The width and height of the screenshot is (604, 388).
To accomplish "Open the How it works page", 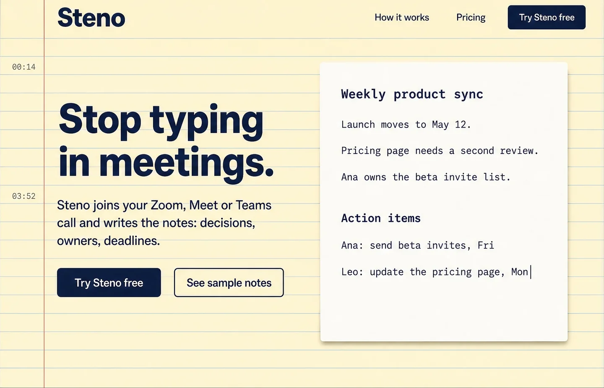I will 402,18.
